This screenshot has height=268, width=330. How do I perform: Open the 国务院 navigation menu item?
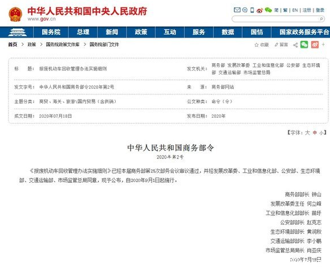pyautogui.click(x=51, y=32)
